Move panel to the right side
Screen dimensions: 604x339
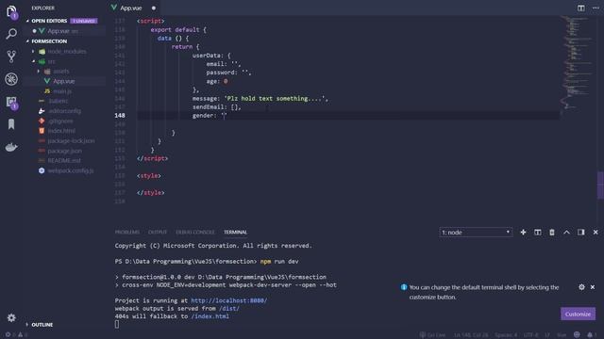pyautogui.click(x=581, y=233)
